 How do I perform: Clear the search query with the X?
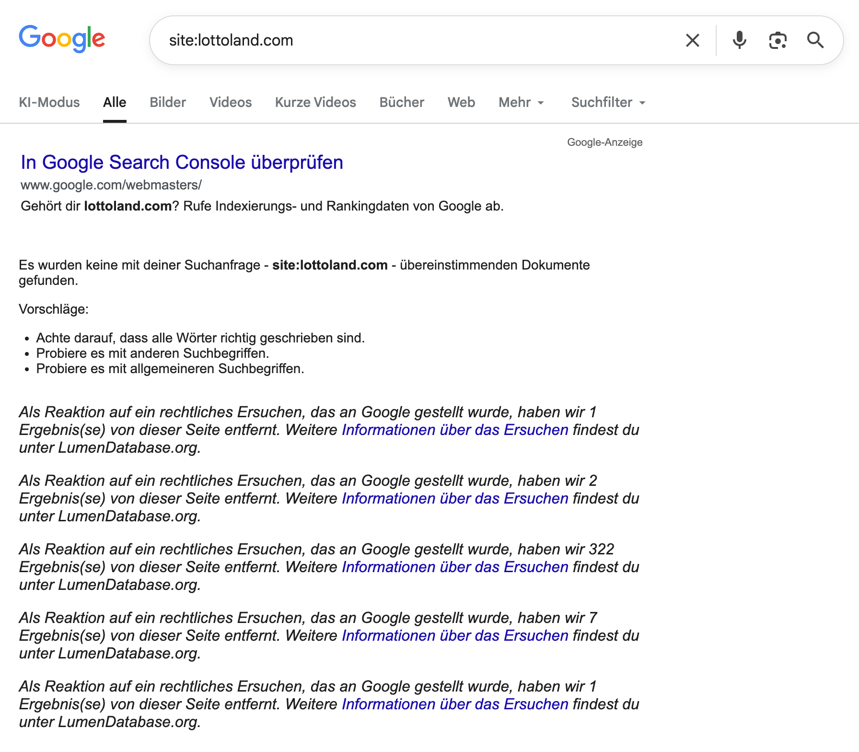pos(692,40)
